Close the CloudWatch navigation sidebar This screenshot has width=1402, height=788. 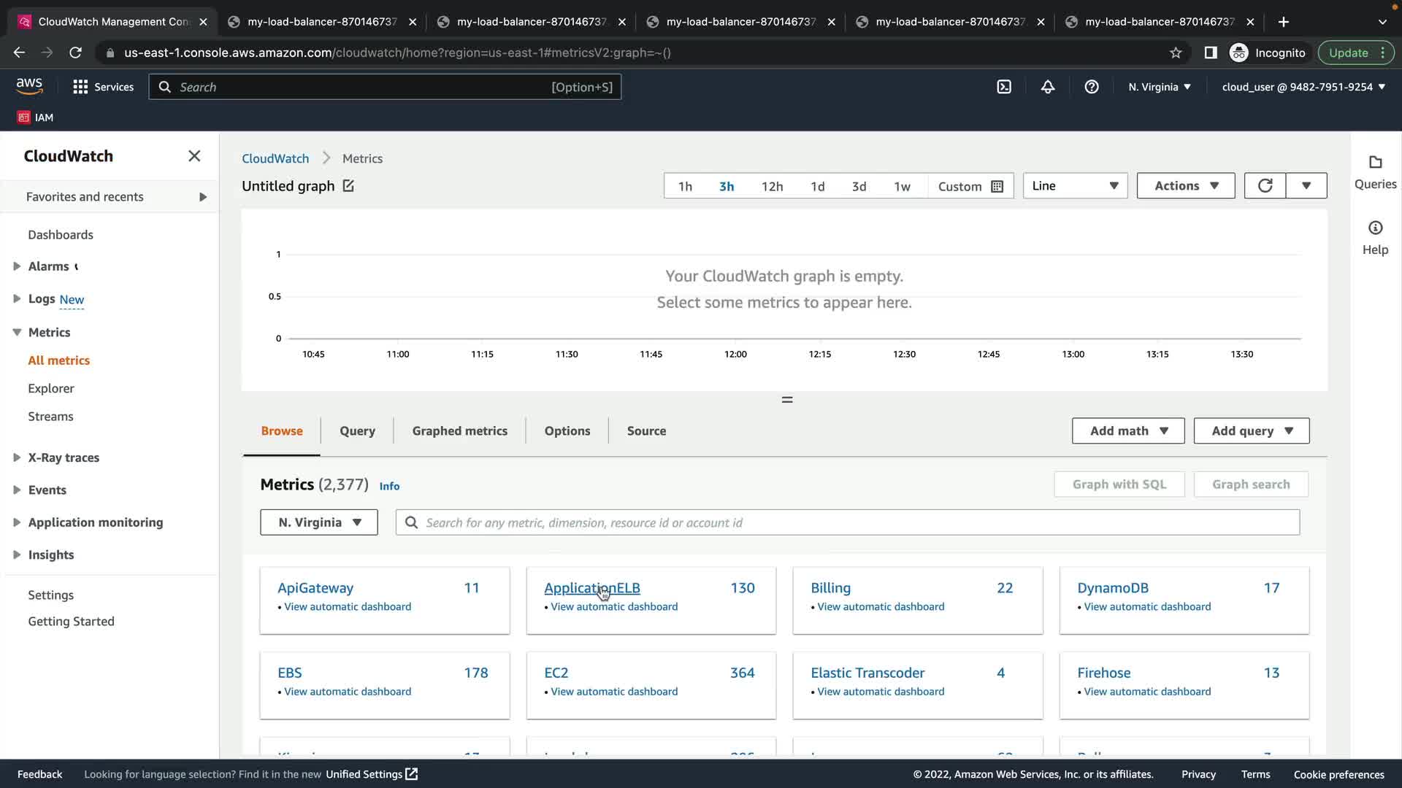194,156
